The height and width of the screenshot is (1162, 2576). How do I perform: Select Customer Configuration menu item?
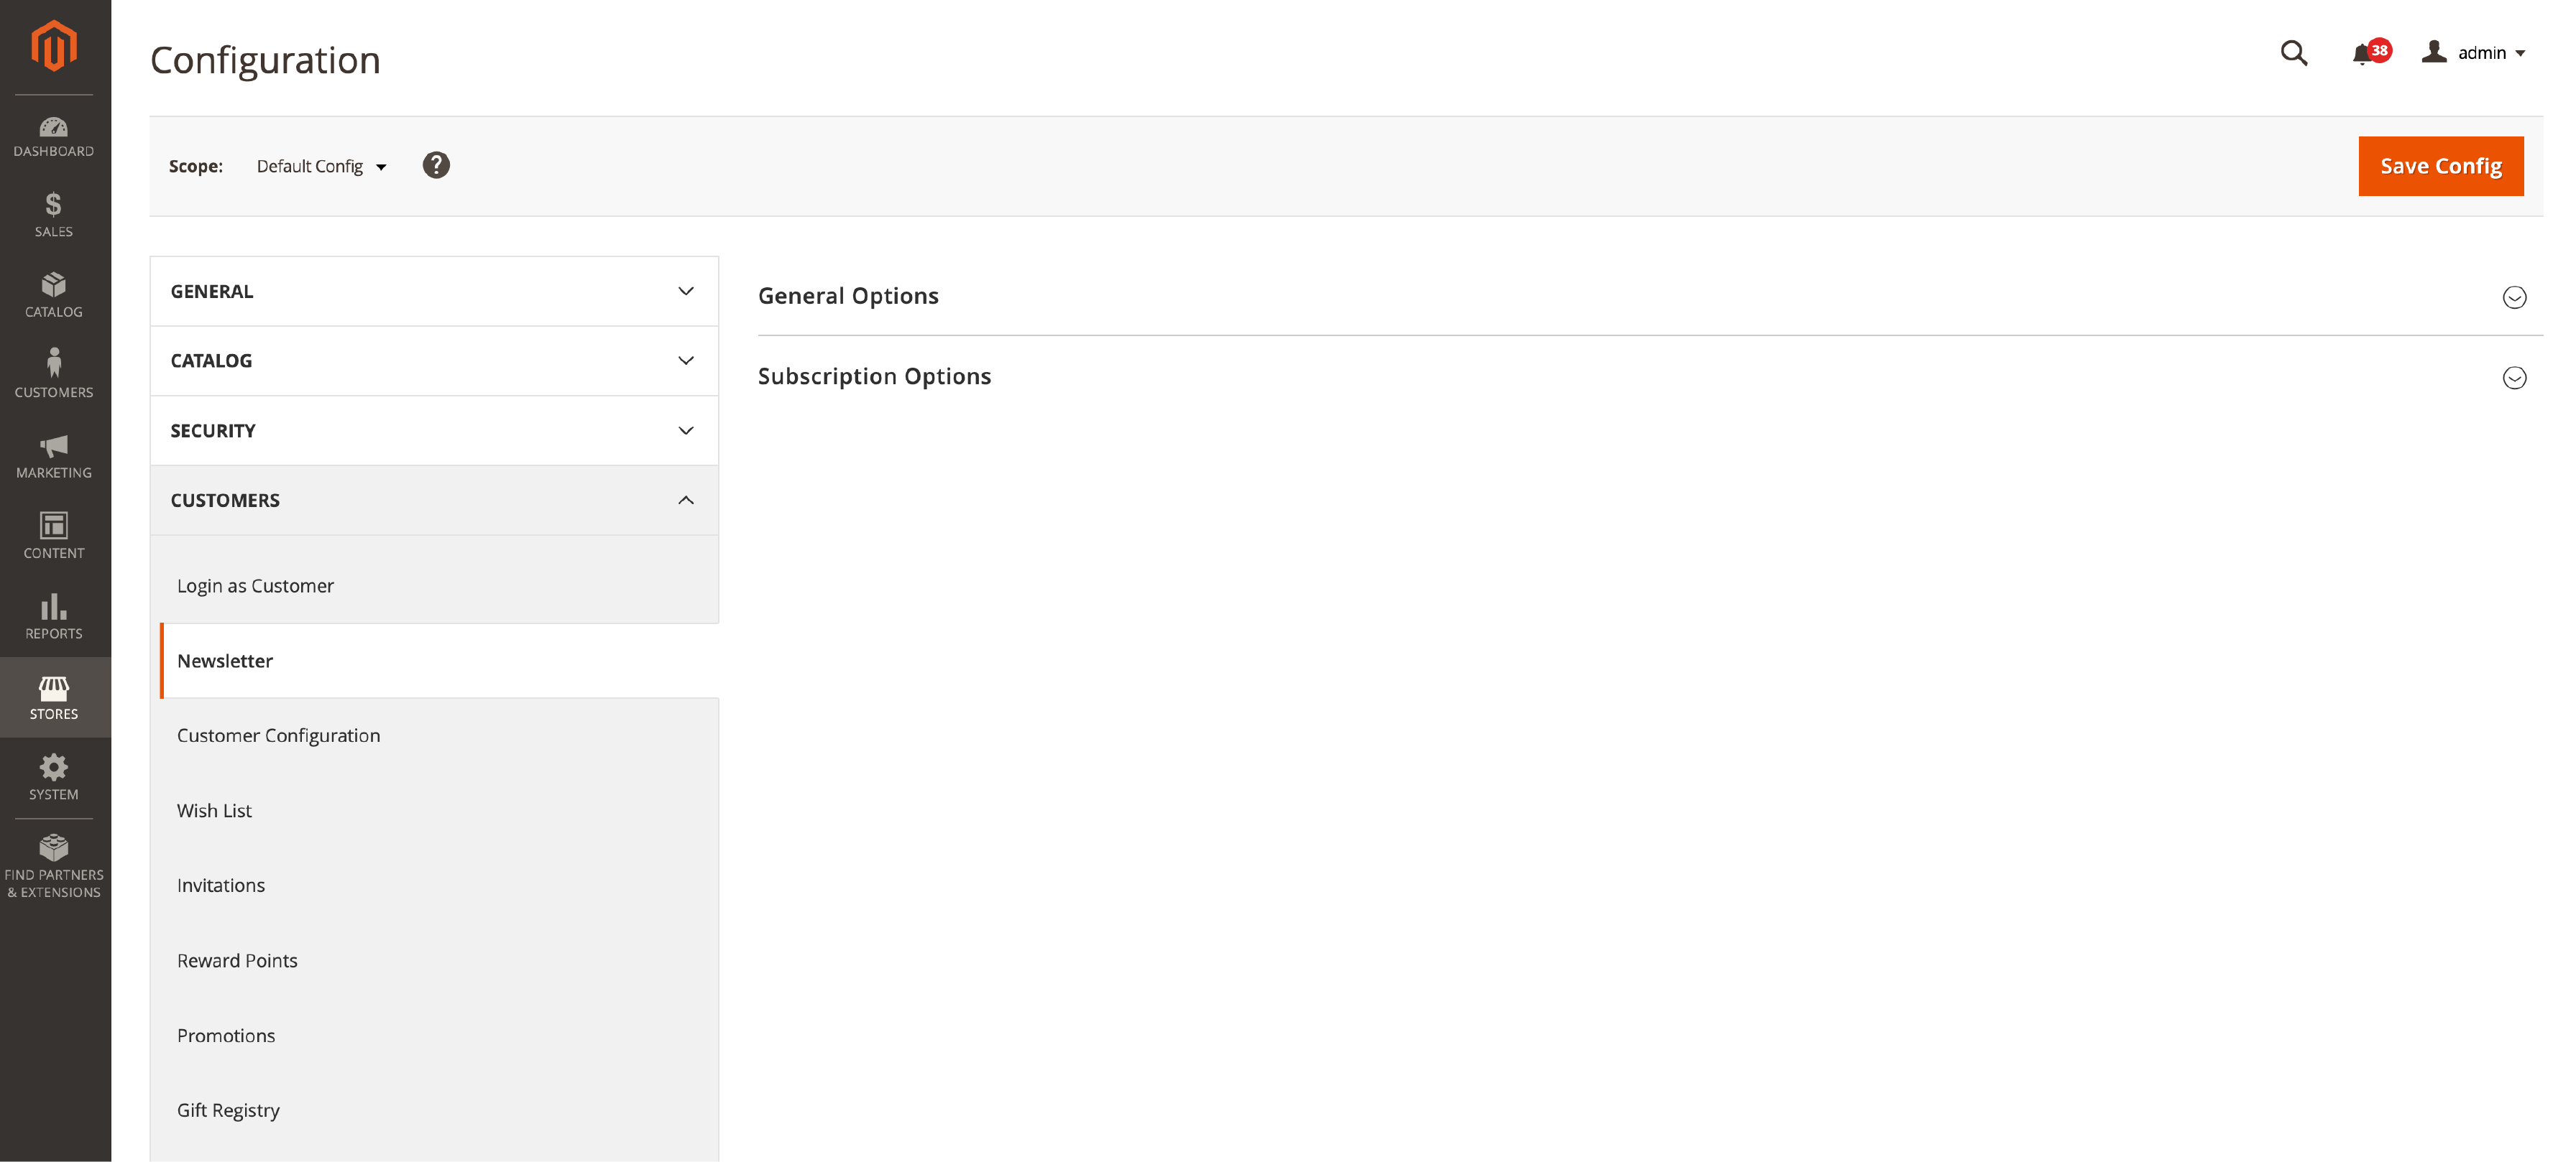point(280,735)
